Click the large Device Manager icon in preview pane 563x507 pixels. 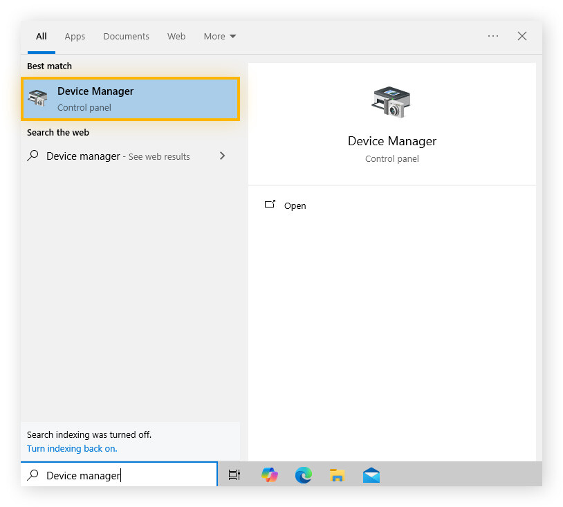[391, 102]
